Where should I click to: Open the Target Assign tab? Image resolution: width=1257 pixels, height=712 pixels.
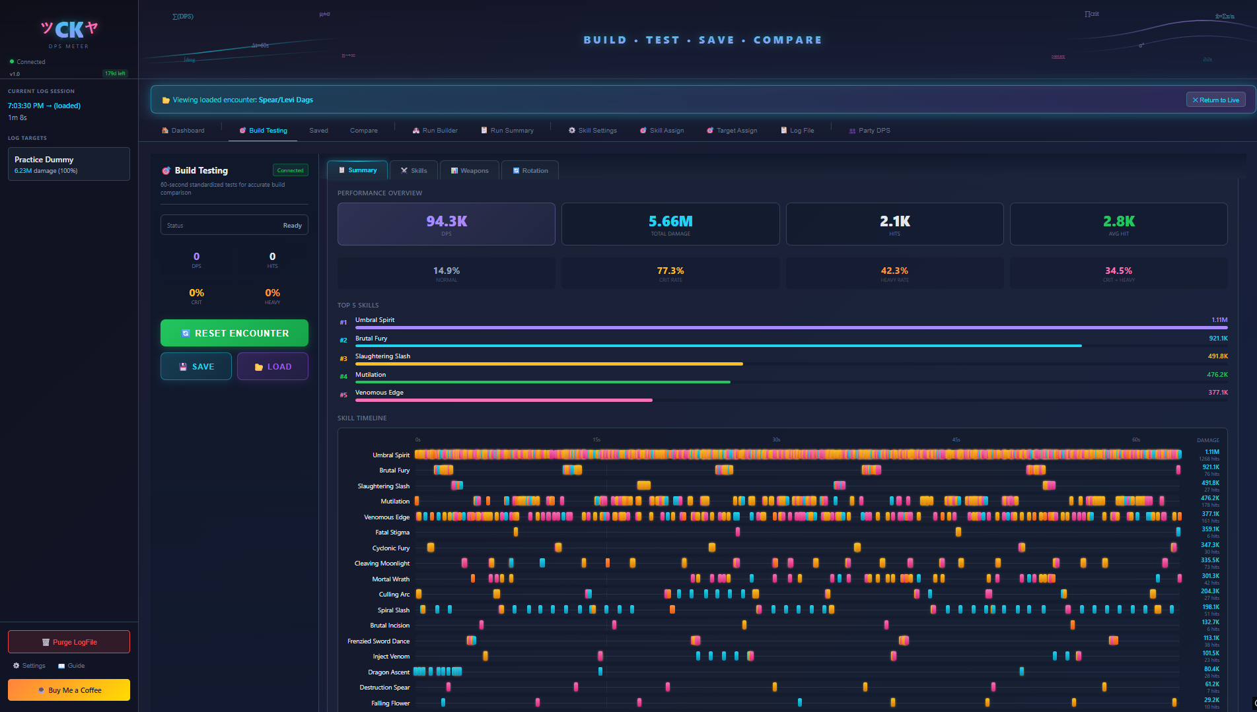point(732,131)
